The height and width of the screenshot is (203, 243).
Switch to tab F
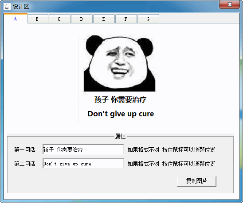pos(126,19)
